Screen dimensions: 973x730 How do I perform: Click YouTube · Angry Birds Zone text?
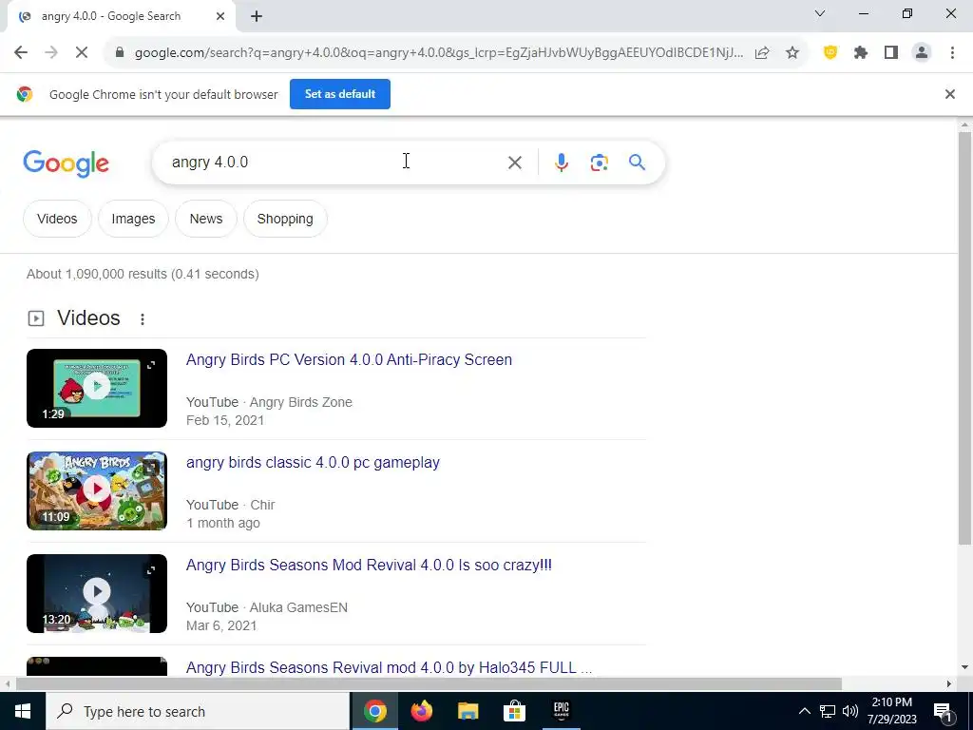click(x=269, y=402)
